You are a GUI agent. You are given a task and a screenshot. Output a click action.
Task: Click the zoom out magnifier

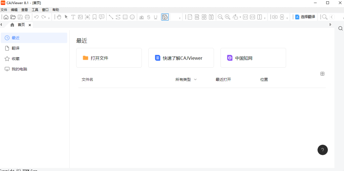click(220, 17)
